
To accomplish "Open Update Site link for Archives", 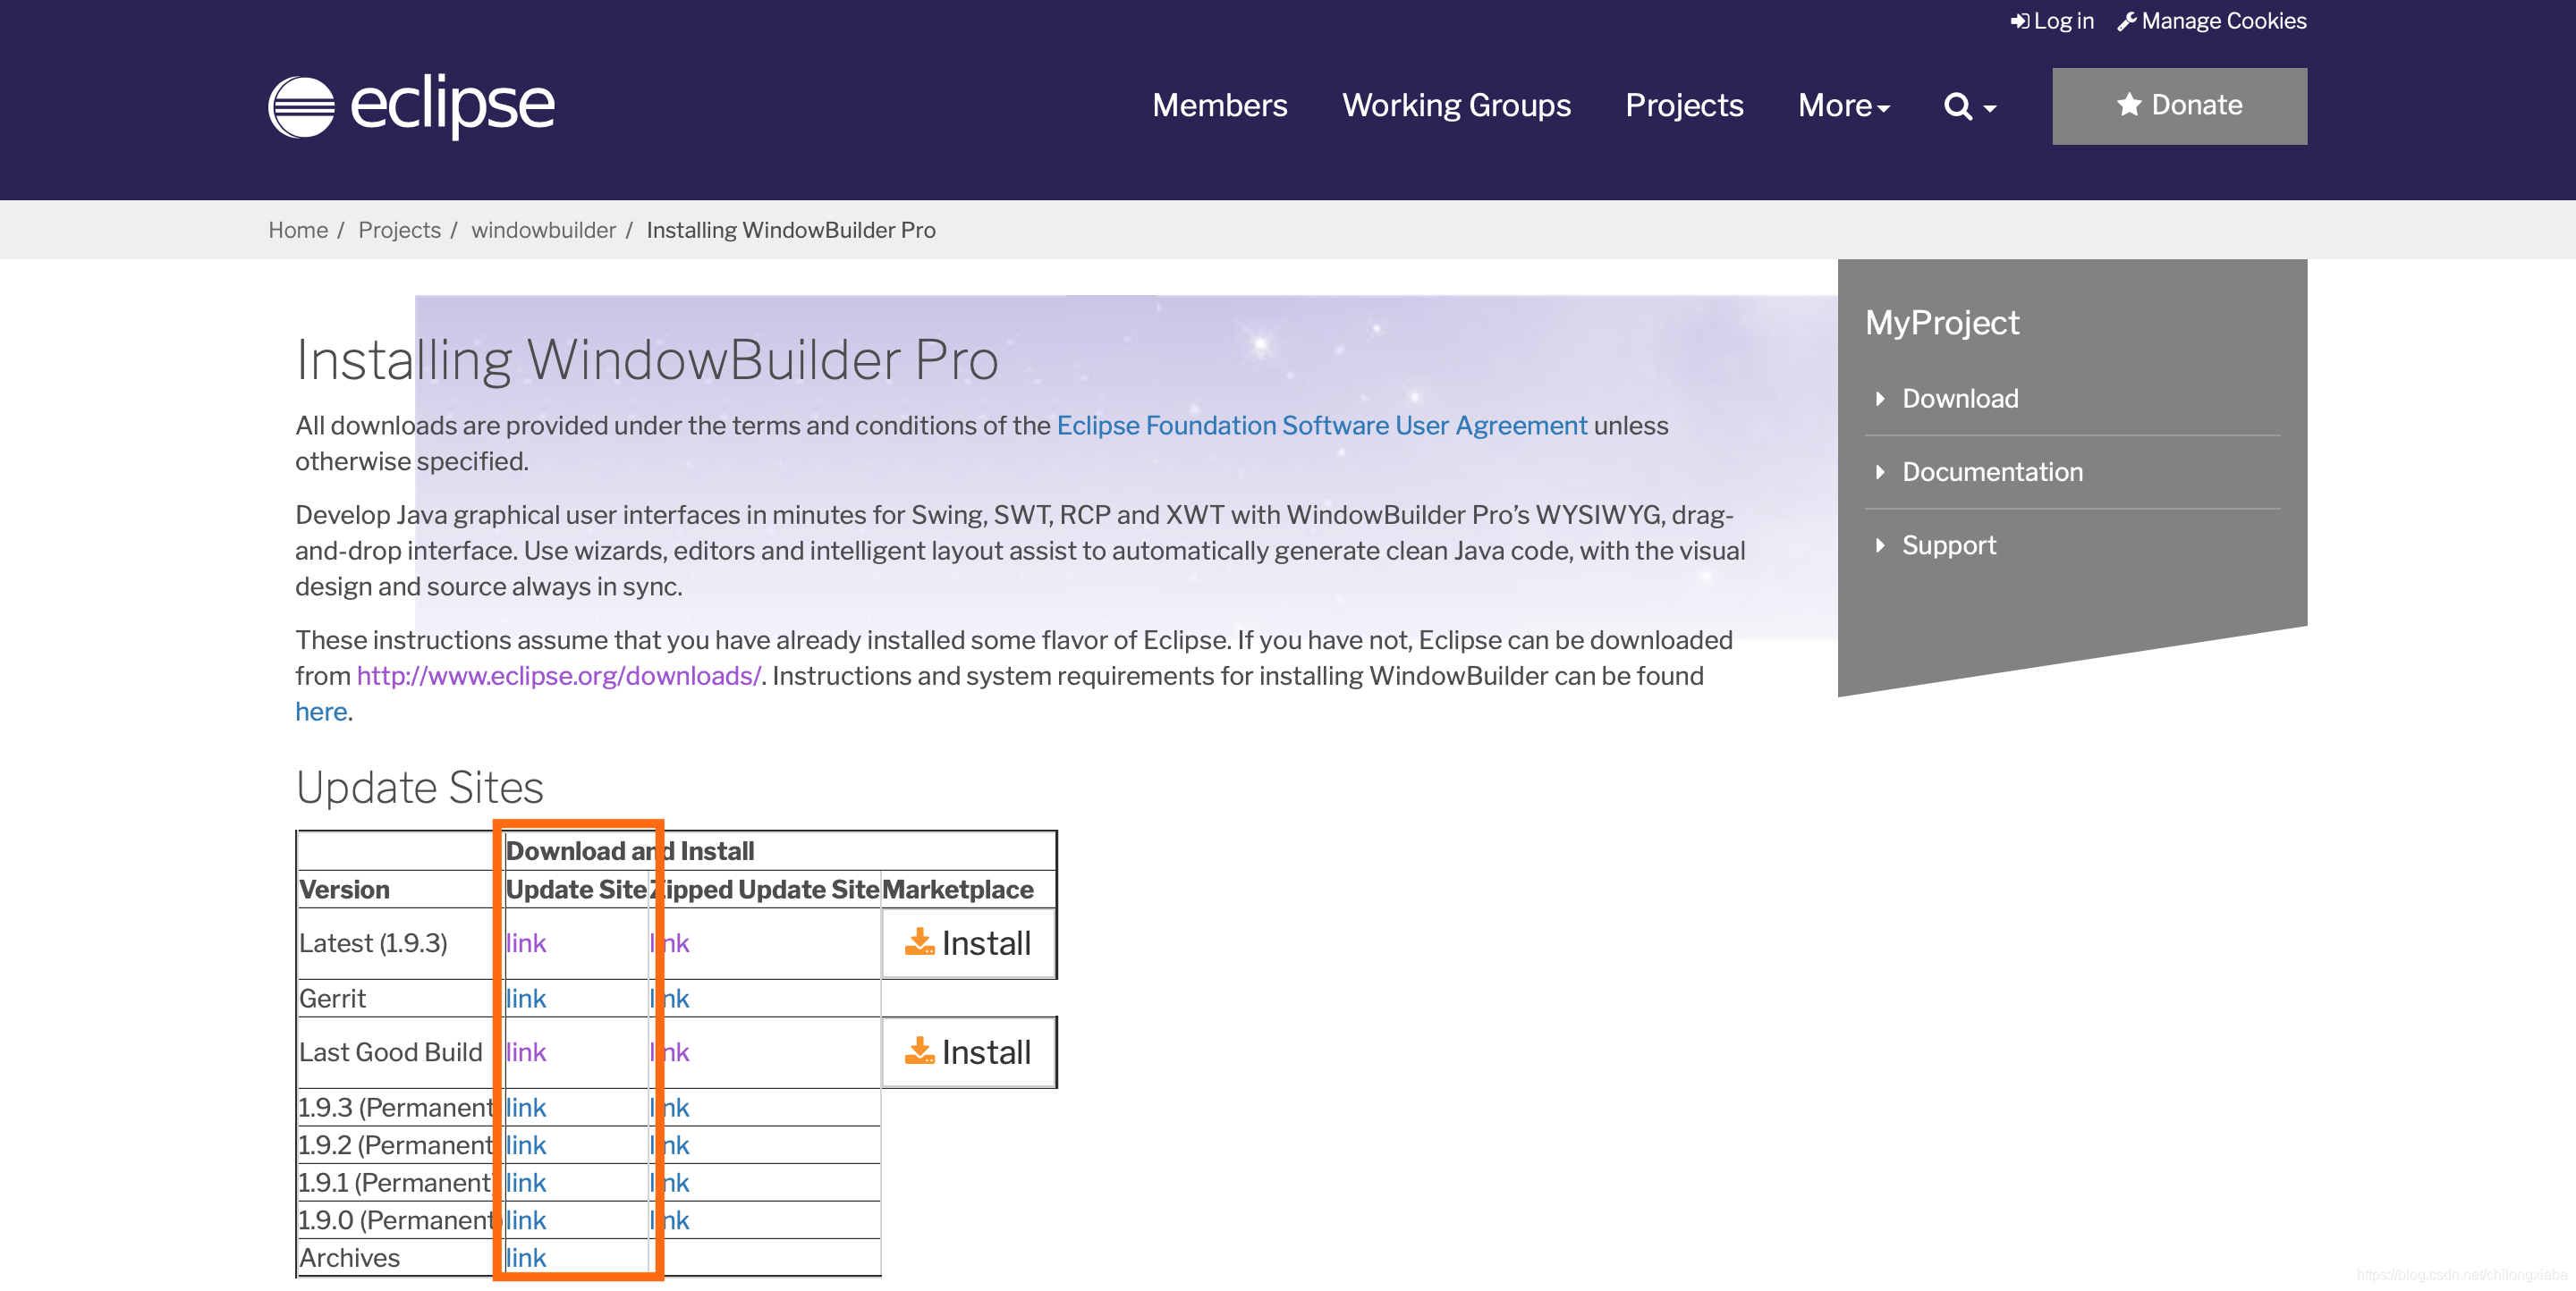I will click(526, 1258).
